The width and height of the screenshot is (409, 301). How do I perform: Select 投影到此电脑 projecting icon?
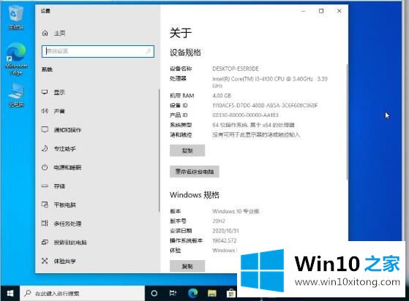(x=45, y=242)
